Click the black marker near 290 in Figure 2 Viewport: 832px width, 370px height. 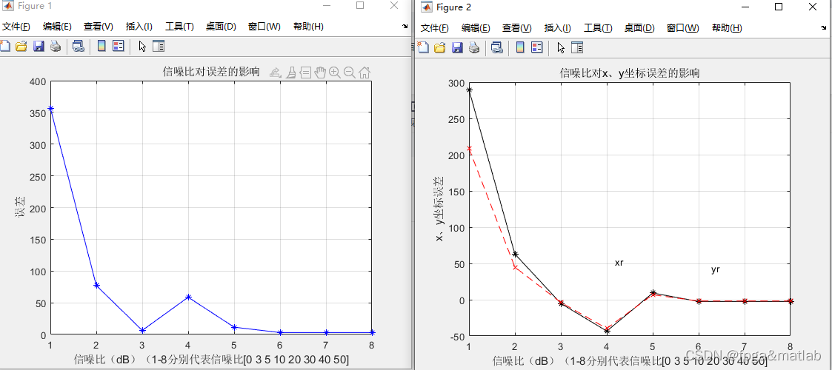point(469,90)
